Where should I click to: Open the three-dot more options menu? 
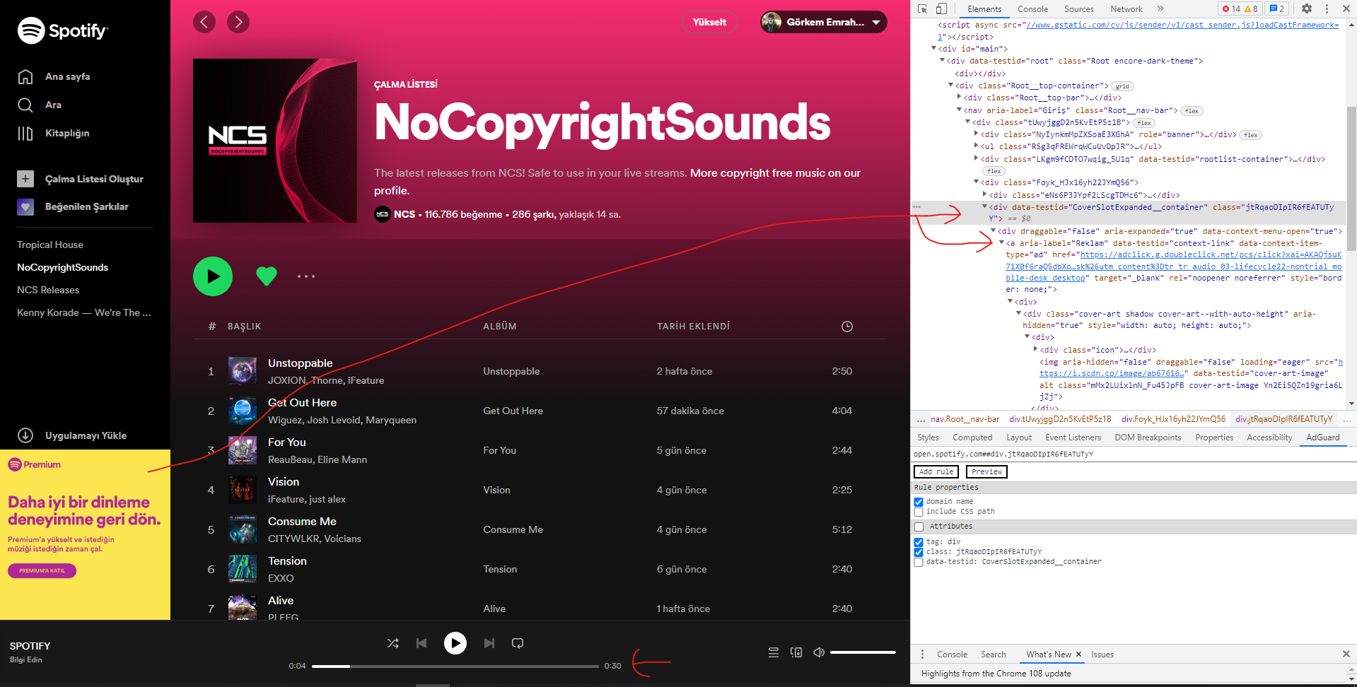click(x=306, y=276)
